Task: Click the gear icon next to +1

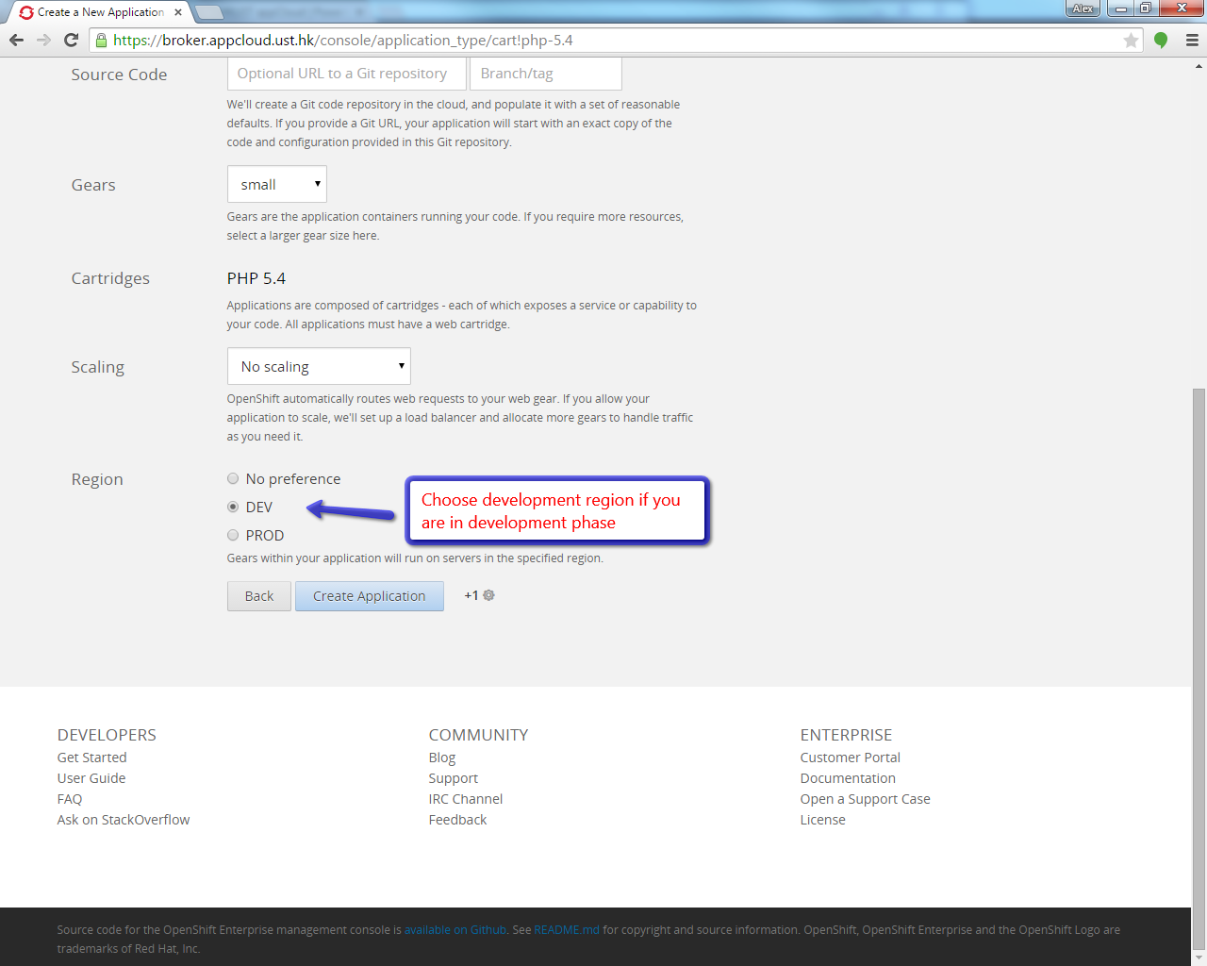Action: pos(488,595)
